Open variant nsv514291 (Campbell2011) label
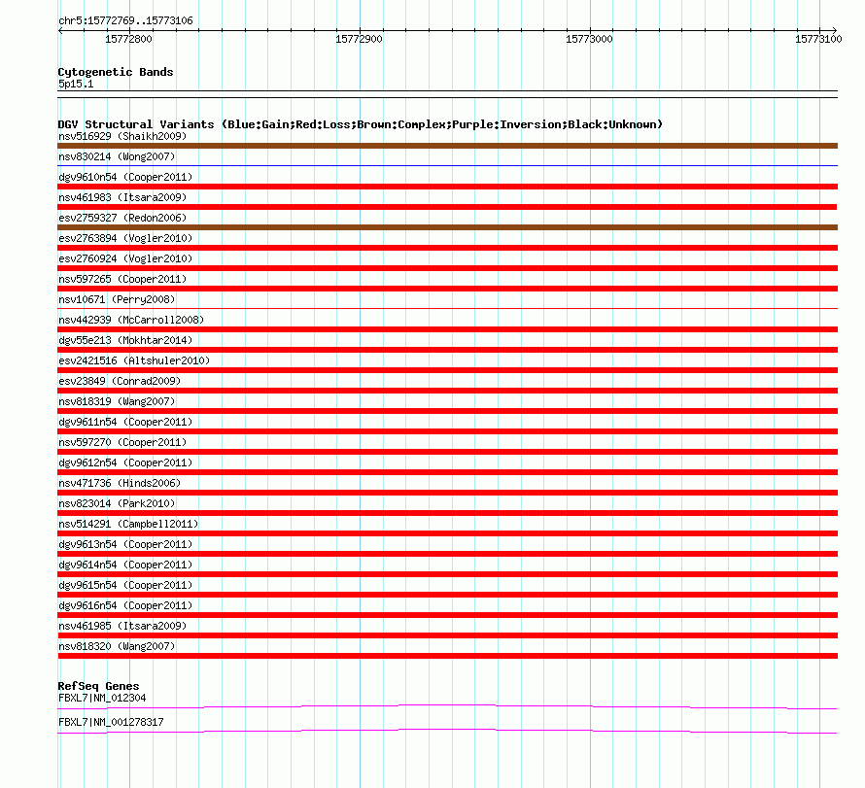 coord(128,524)
